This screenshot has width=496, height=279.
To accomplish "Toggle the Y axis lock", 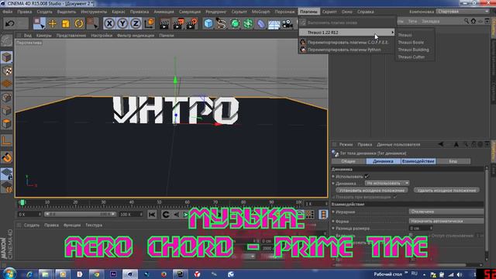I will (122, 24).
